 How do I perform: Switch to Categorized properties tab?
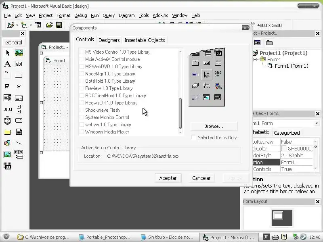pos(287,133)
